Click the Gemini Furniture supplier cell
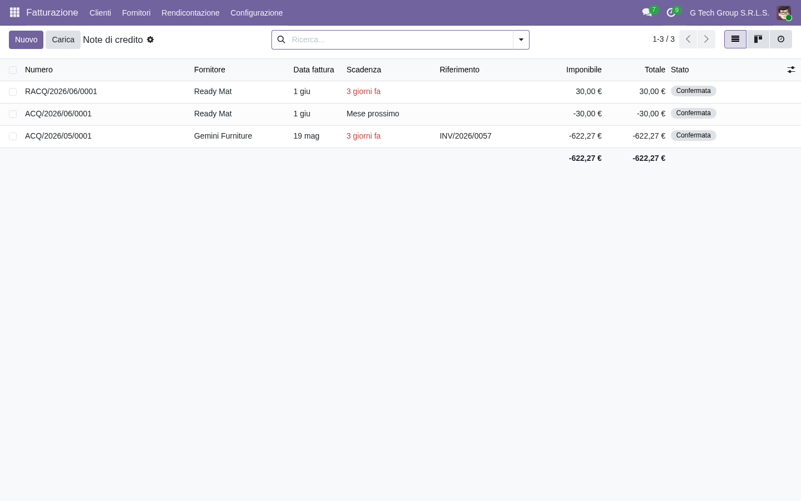The image size is (801, 501). [223, 136]
